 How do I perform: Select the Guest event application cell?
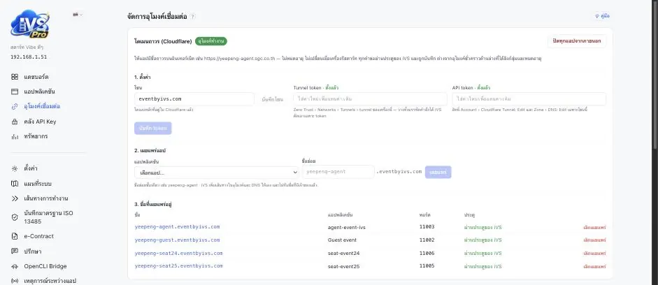(342, 240)
